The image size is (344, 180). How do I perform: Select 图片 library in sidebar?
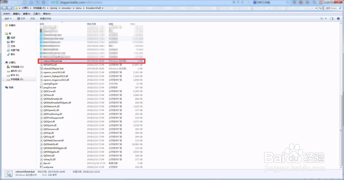click(11, 42)
